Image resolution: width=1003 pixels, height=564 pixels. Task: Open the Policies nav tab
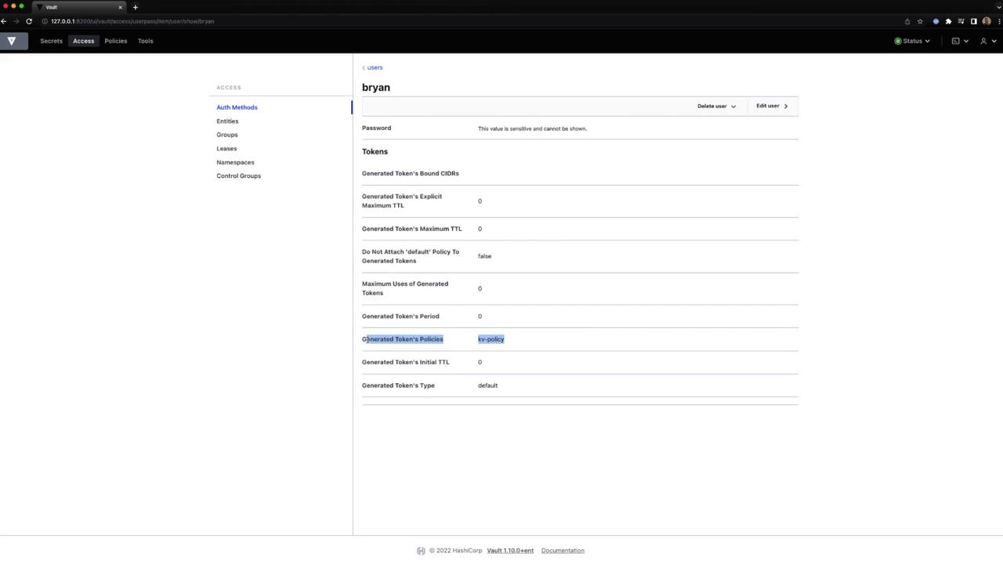(x=115, y=41)
